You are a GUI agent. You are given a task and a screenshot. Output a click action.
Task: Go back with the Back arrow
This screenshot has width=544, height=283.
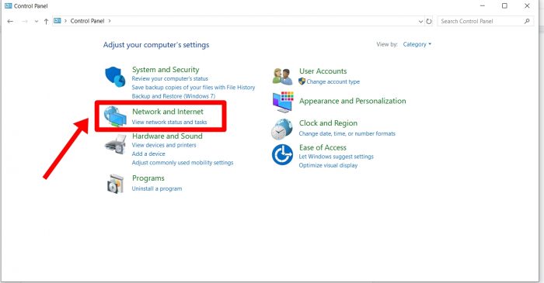[10, 21]
